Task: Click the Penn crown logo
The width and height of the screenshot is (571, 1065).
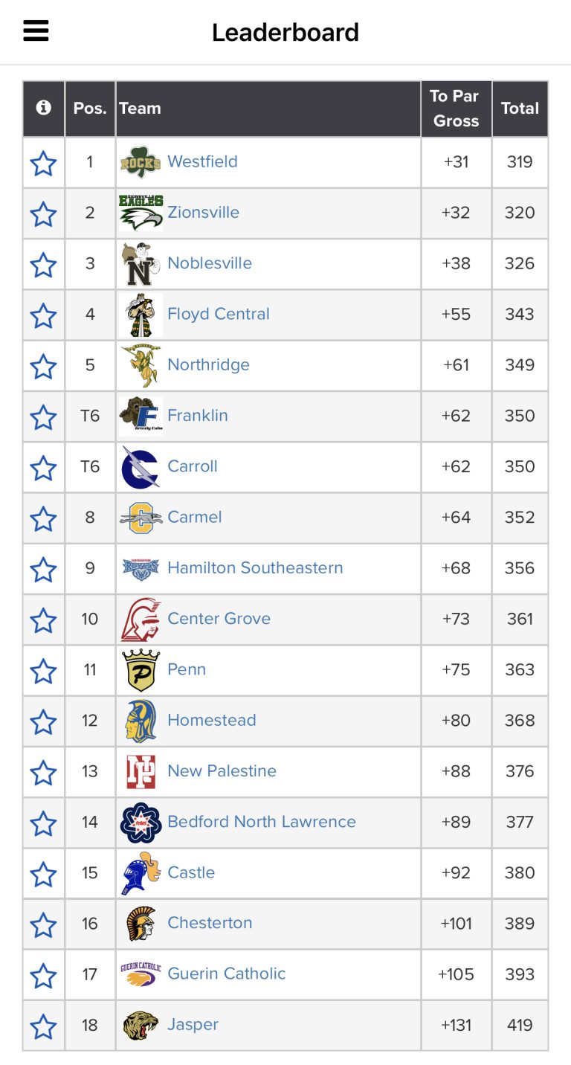Action: click(x=141, y=670)
